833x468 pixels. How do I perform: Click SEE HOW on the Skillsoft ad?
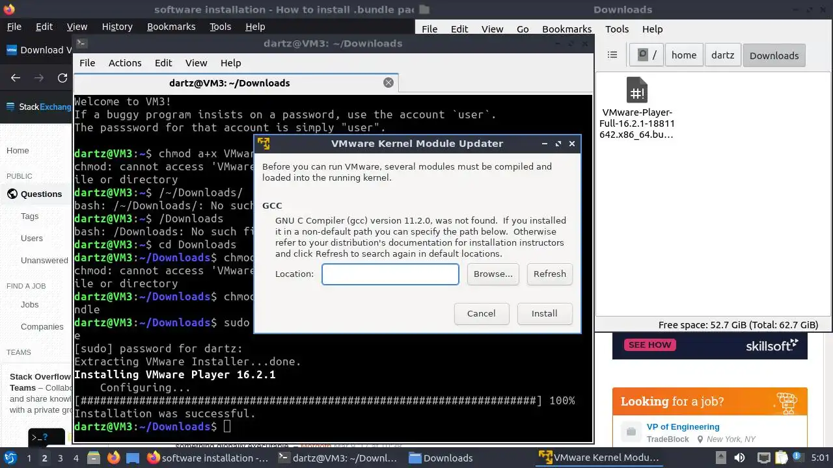click(649, 344)
